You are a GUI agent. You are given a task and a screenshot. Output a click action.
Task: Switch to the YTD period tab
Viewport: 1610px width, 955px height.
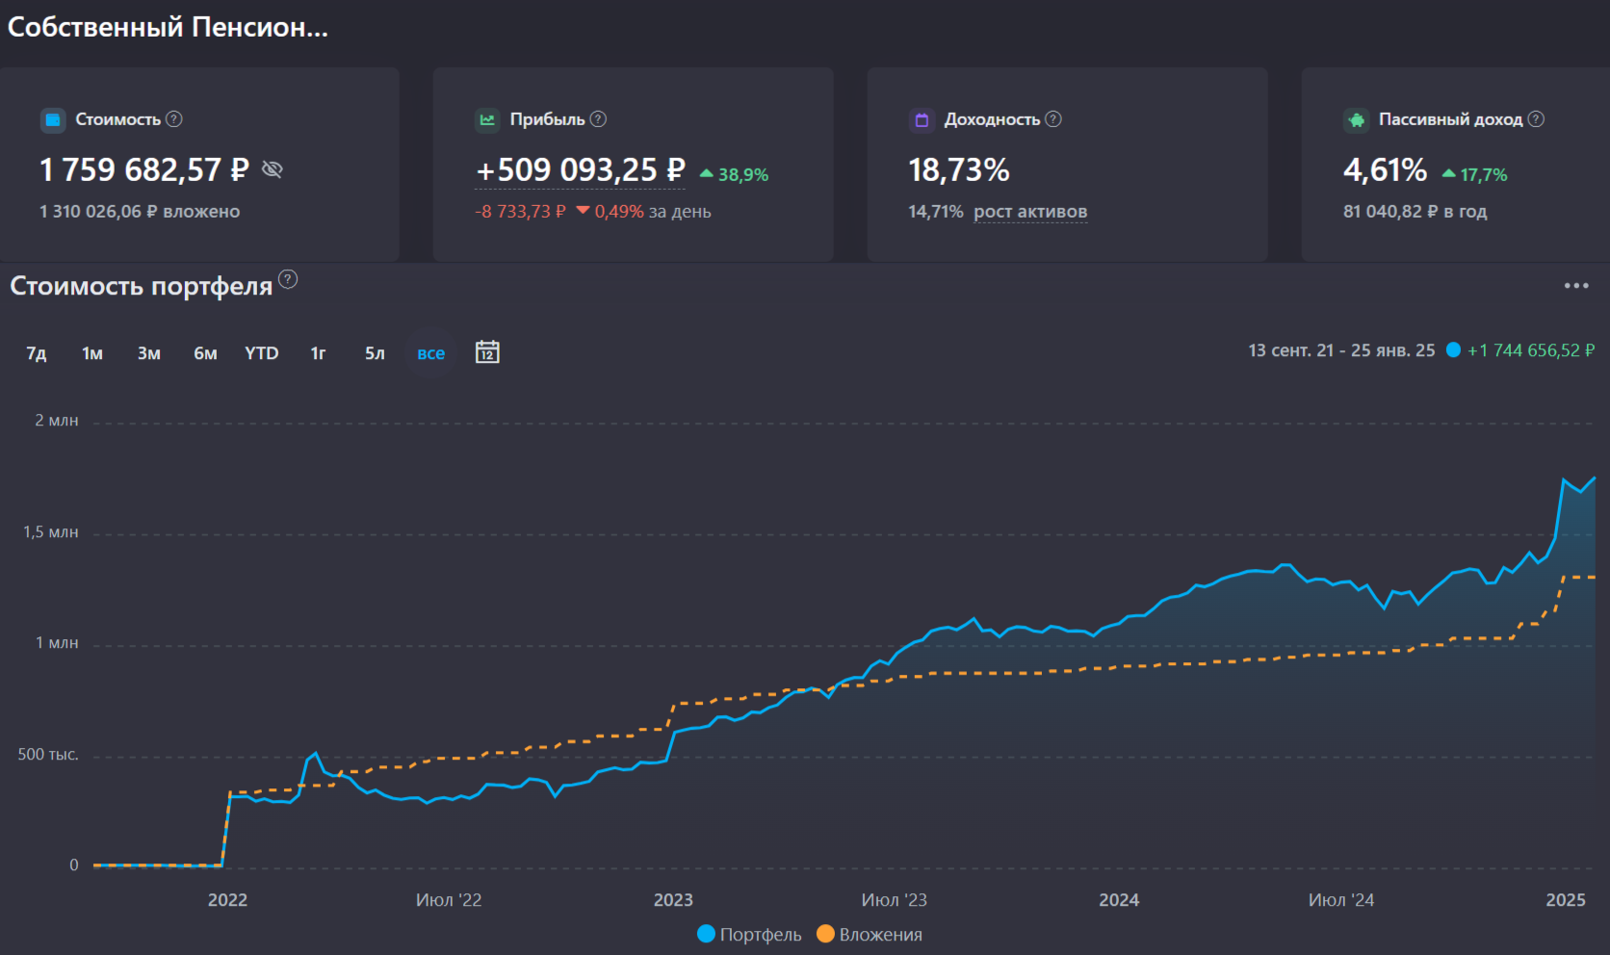pos(261,353)
